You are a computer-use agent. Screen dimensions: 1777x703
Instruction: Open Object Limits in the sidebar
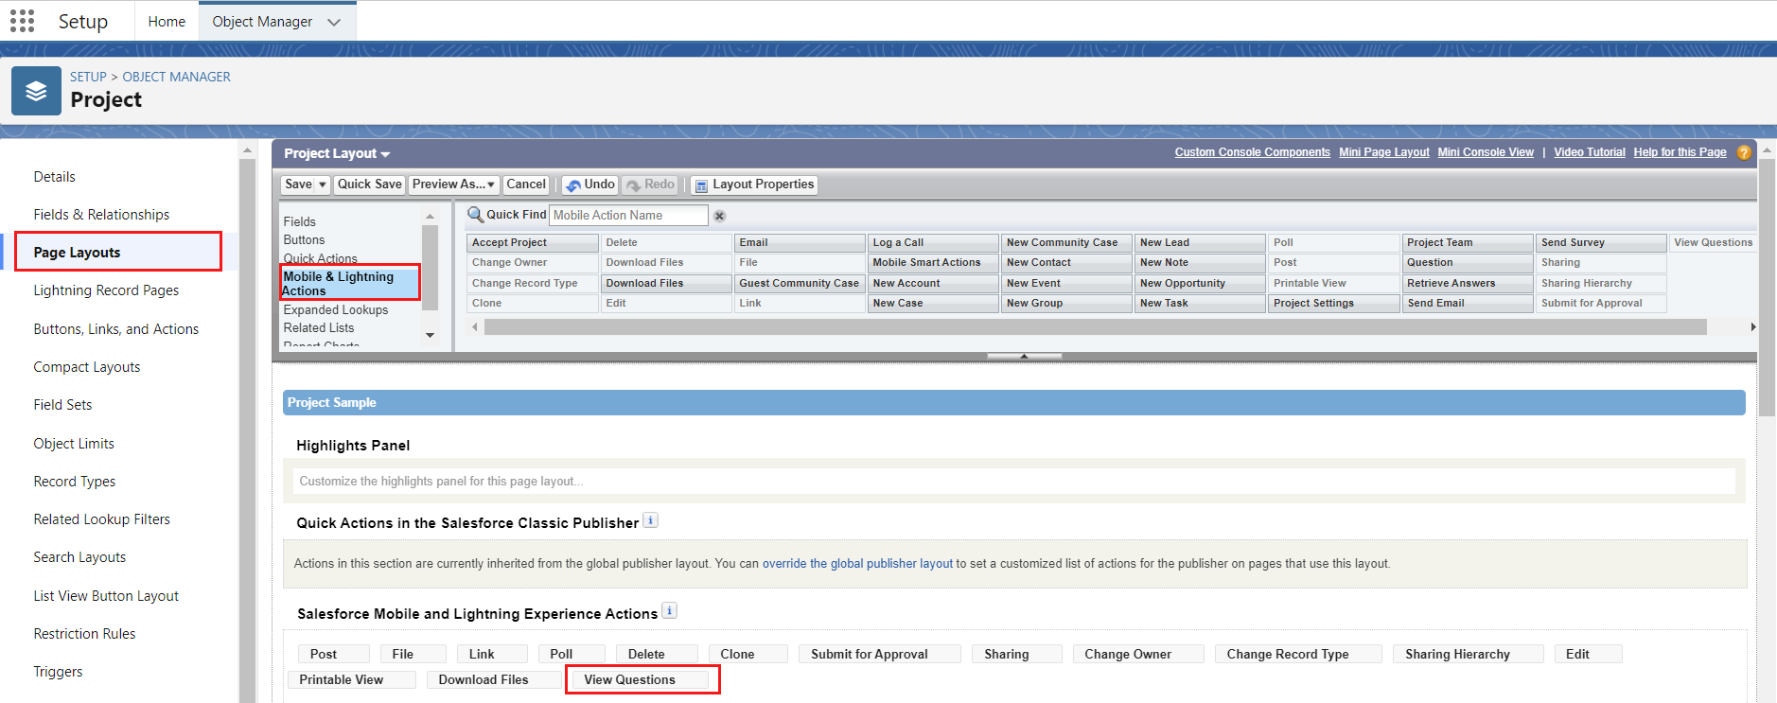(74, 444)
